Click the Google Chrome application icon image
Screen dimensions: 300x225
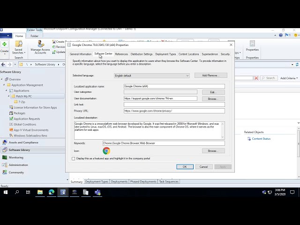pyautogui.click(x=106, y=151)
